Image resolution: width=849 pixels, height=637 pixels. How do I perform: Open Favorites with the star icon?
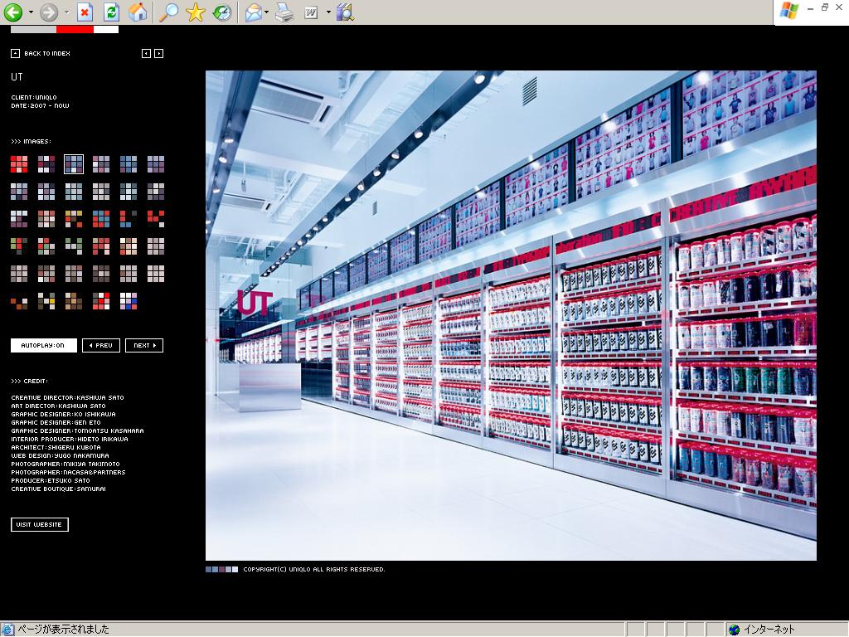195,12
